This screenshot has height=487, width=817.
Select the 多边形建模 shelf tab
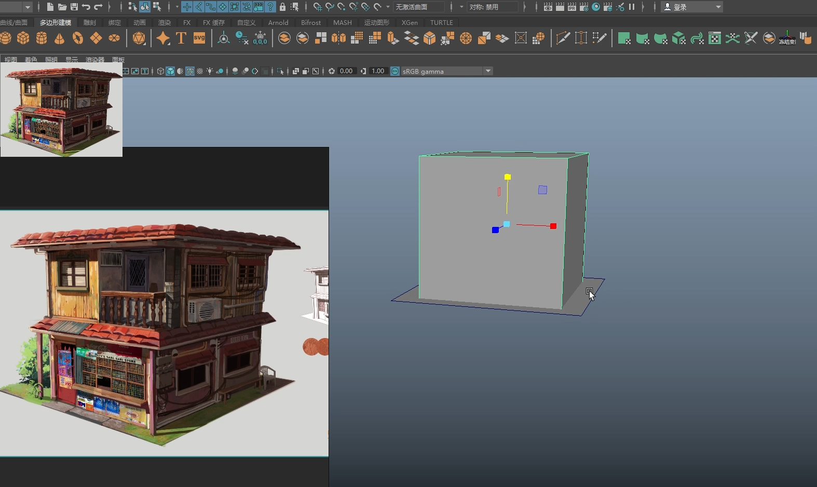coord(56,22)
